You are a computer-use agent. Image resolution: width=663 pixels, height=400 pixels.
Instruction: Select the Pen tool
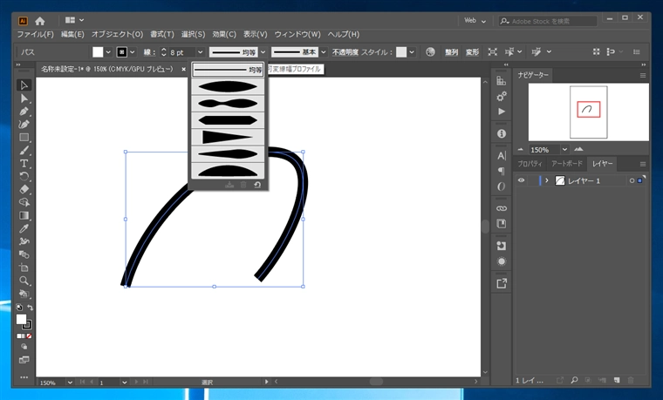24,112
